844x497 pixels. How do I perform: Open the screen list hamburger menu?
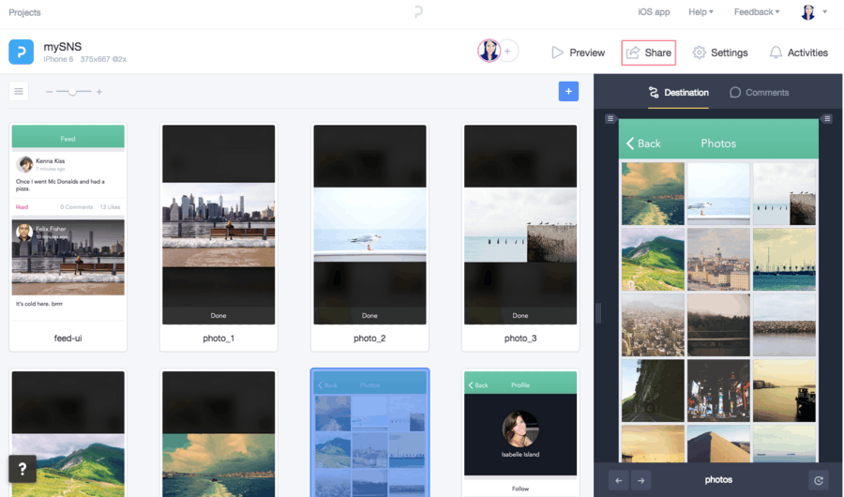pos(19,92)
